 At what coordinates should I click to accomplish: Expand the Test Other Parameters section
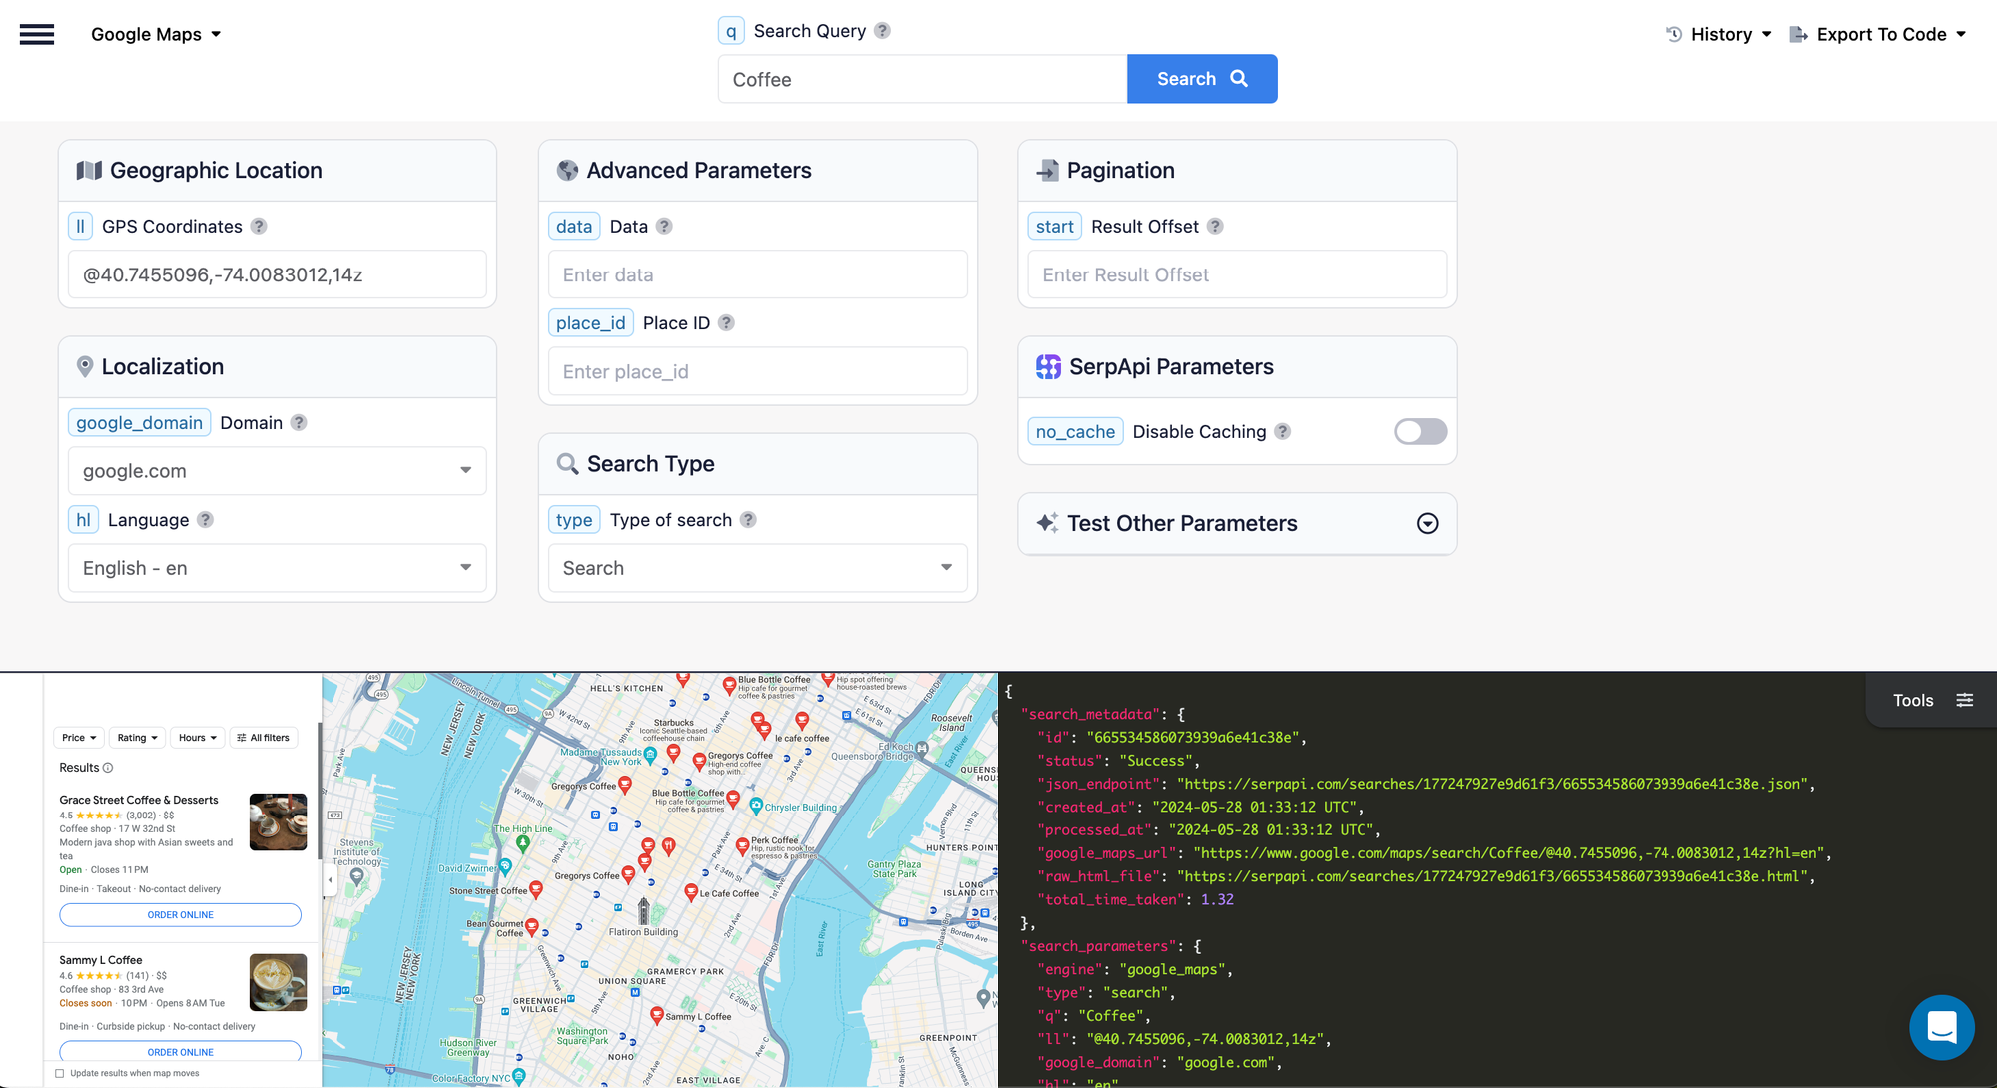click(x=1427, y=523)
